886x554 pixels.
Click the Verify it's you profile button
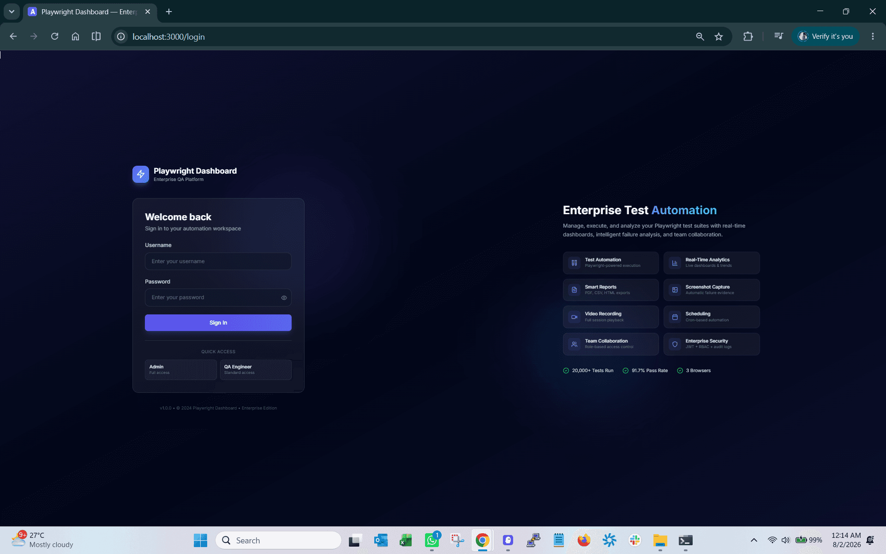click(826, 36)
